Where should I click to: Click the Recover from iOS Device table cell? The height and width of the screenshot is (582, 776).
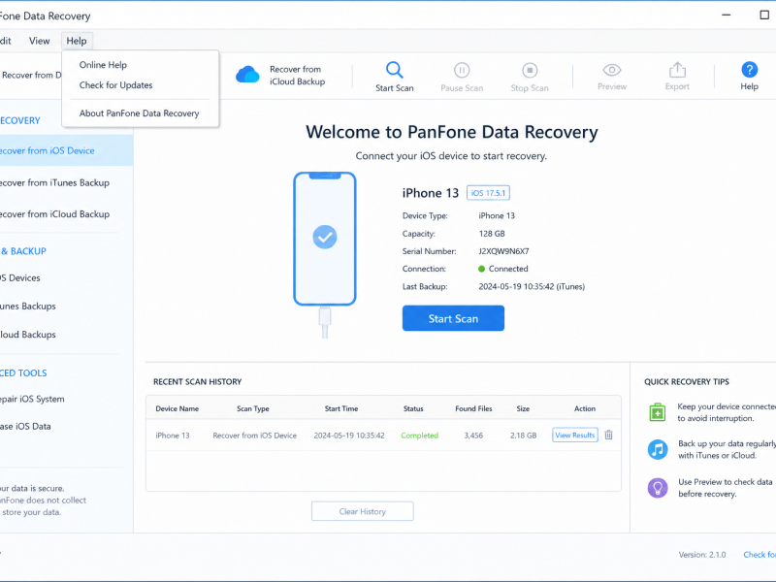pos(255,436)
